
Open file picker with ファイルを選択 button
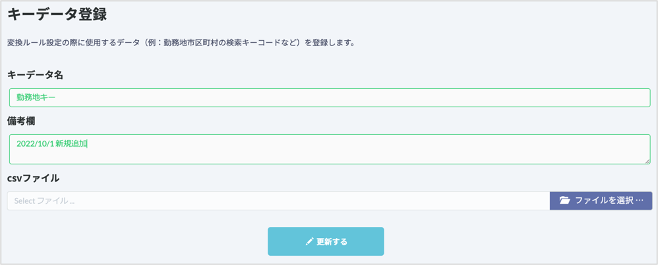pyautogui.click(x=601, y=201)
